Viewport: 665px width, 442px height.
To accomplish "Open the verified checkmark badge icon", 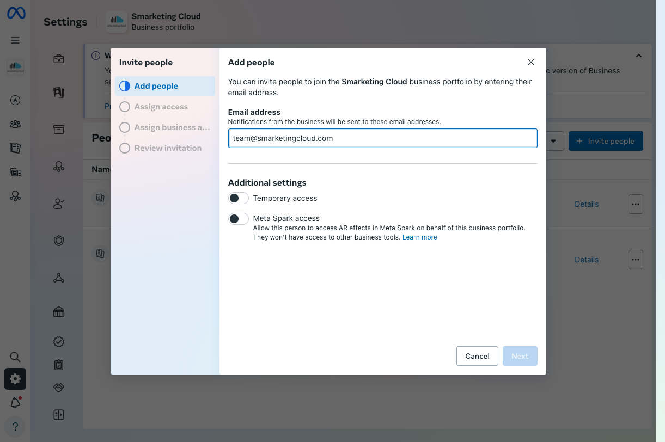I will coord(59,342).
